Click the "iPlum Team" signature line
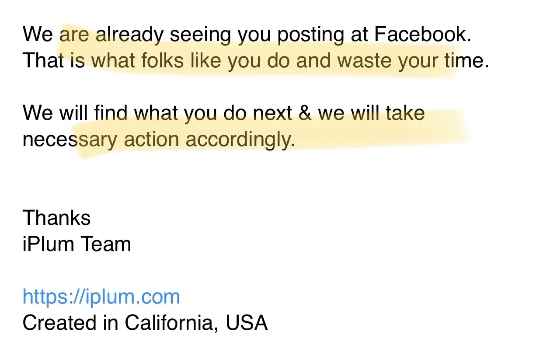Screen dimensions: 543x349 coord(77,244)
